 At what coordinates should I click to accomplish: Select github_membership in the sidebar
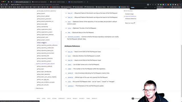(x=42, y=27)
